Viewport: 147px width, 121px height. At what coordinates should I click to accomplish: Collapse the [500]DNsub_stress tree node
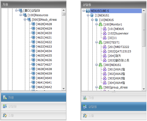pyautogui.click(x=25, y=20)
